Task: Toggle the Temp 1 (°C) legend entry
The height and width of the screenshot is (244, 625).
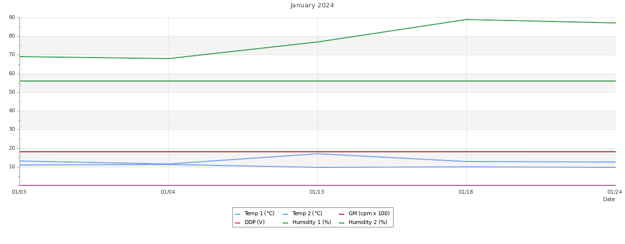Action: pyautogui.click(x=259, y=214)
